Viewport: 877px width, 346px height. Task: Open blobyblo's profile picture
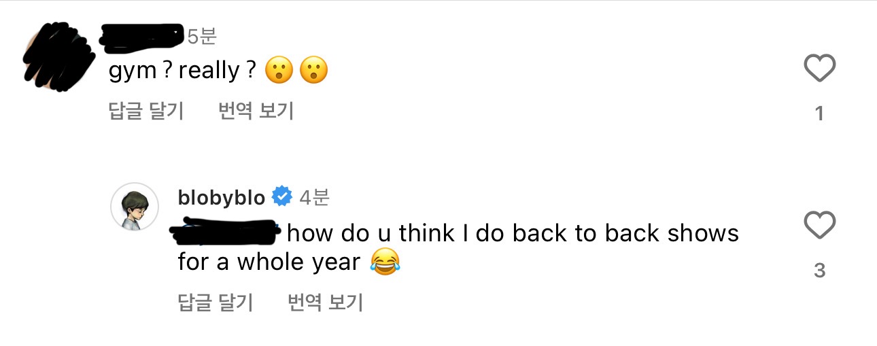(135, 206)
